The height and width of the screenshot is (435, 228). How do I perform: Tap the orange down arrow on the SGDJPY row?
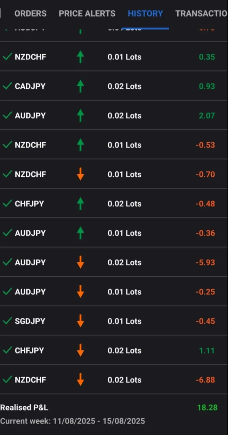pyautogui.click(x=80, y=321)
